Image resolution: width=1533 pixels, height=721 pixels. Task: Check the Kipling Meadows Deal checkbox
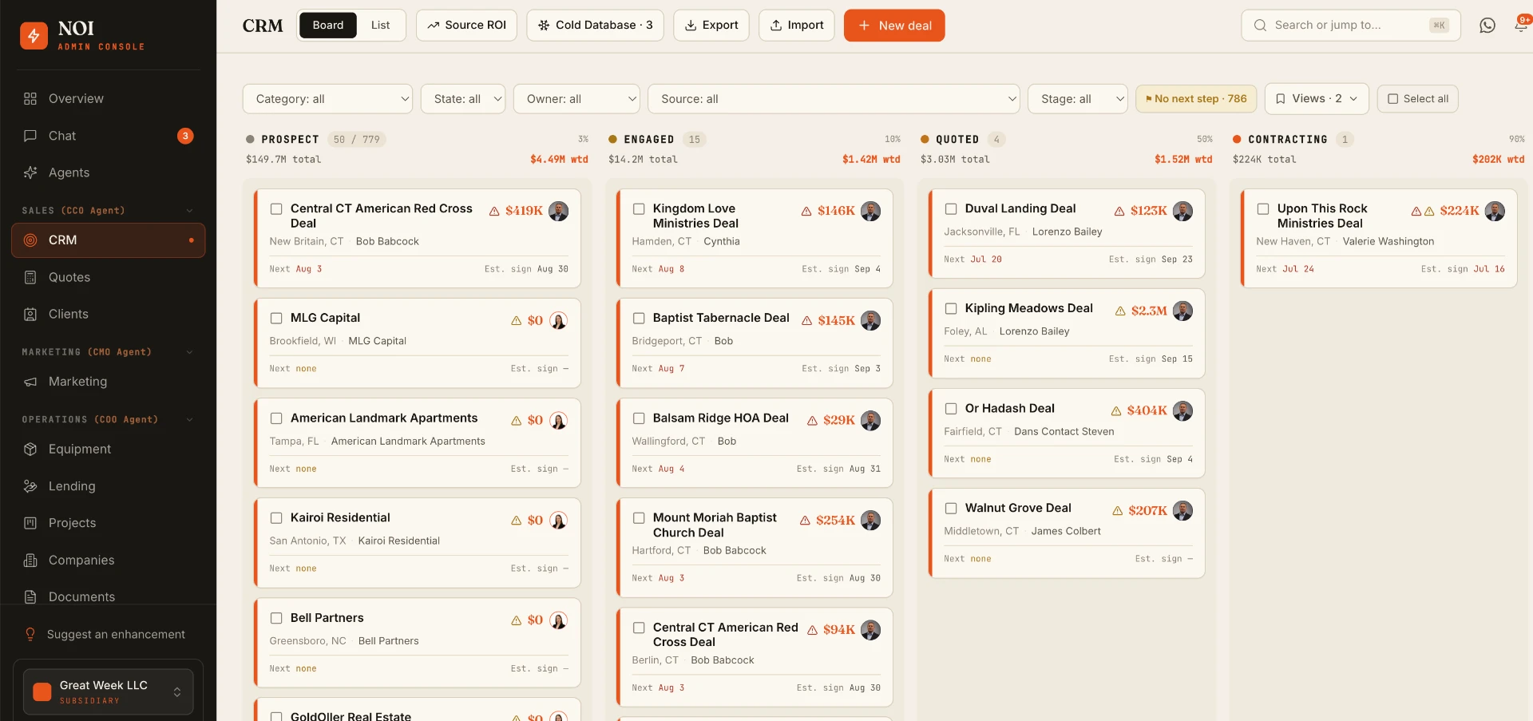(951, 309)
